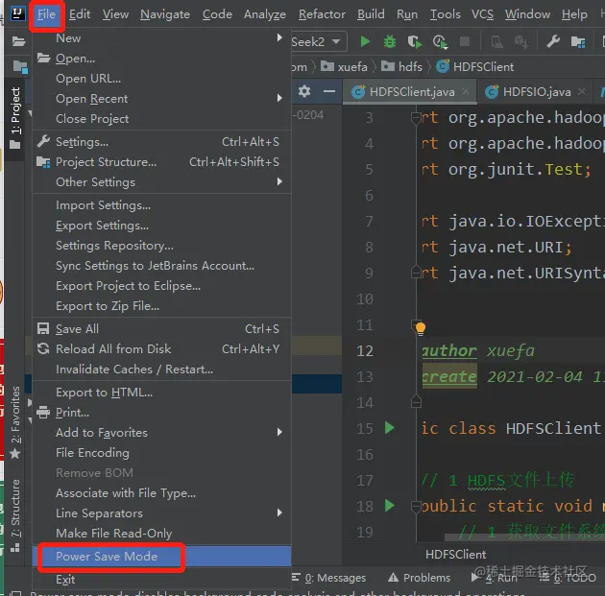Screen dimensions: 605x596
Task: Open settings via toolbar wrench icon
Action: pyautogui.click(x=553, y=41)
